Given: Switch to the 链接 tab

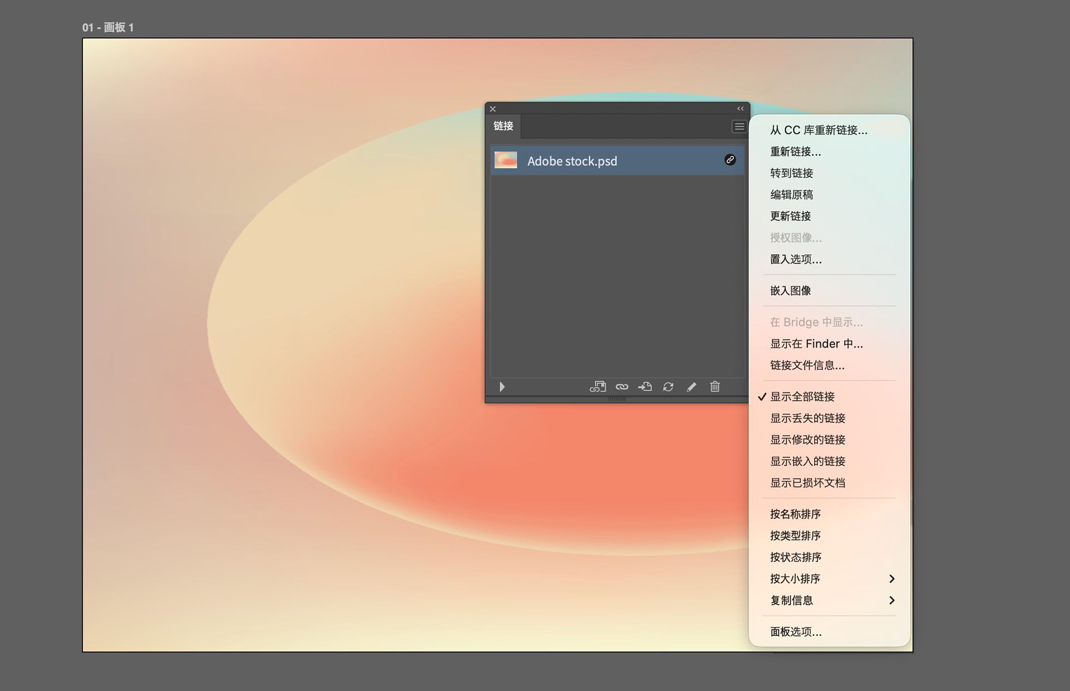Looking at the screenshot, I should click(503, 126).
